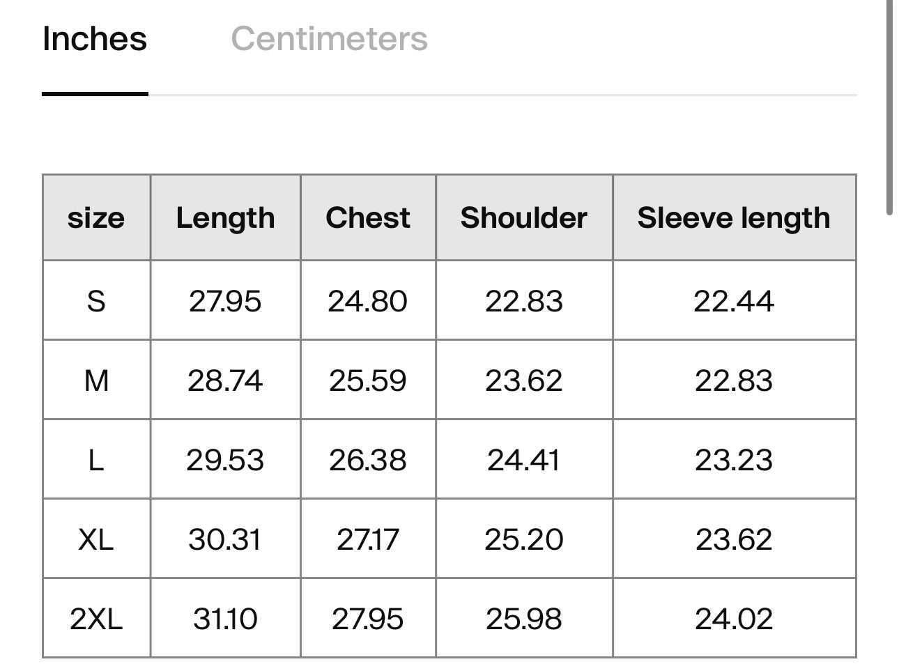Screen dimensions: 899x671
Task: Click the 25.98 shoulder value for 2XL
Action: pos(524,619)
